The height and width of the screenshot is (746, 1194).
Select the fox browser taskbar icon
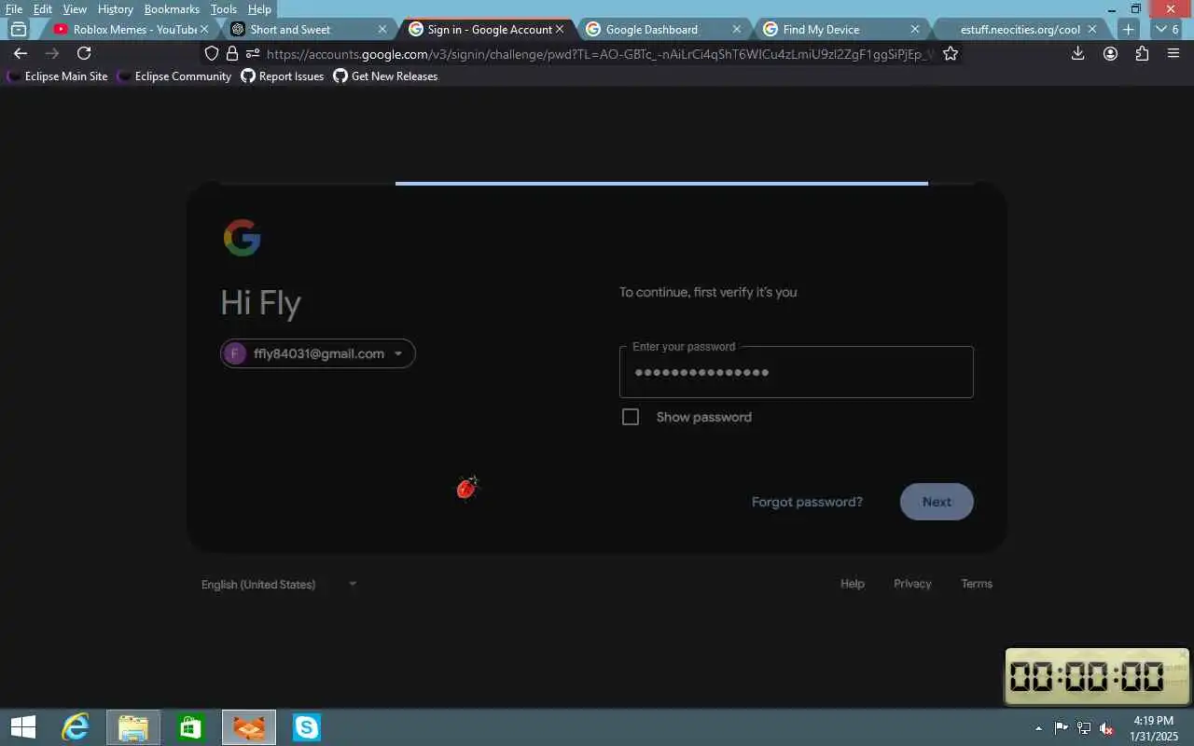(249, 727)
